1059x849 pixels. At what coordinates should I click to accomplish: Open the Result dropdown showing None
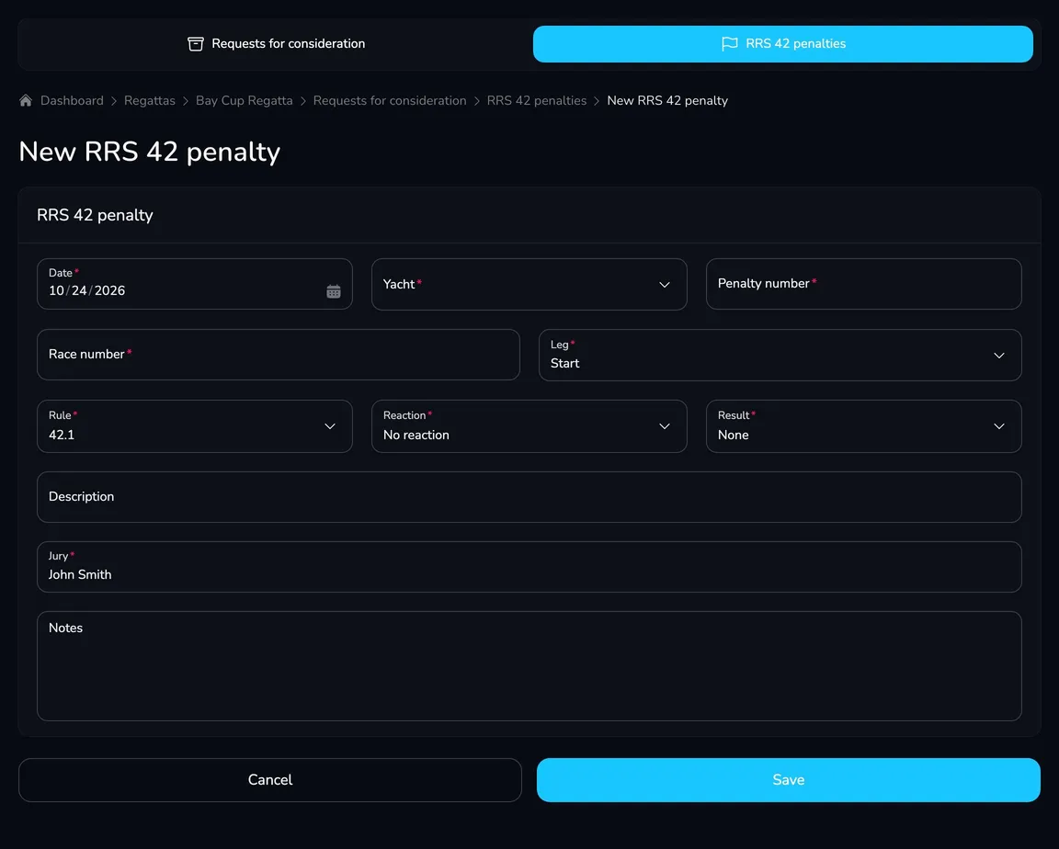coord(864,425)
